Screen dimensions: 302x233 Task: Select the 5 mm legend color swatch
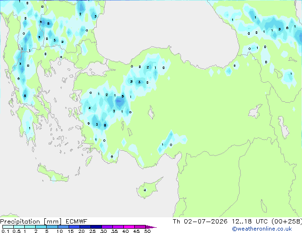pyautogui.click(x=52, y=227)
